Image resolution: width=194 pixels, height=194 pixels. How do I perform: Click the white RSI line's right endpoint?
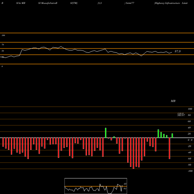172,52
